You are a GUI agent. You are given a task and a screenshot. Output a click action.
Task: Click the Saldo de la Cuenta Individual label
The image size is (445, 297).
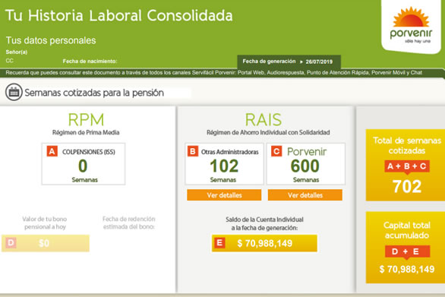click(x=264, y=223)
